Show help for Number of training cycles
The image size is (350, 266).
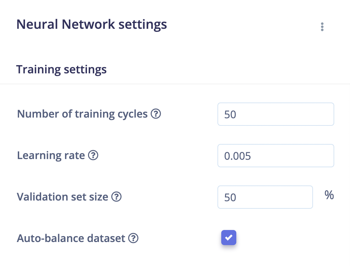point(156,114)
